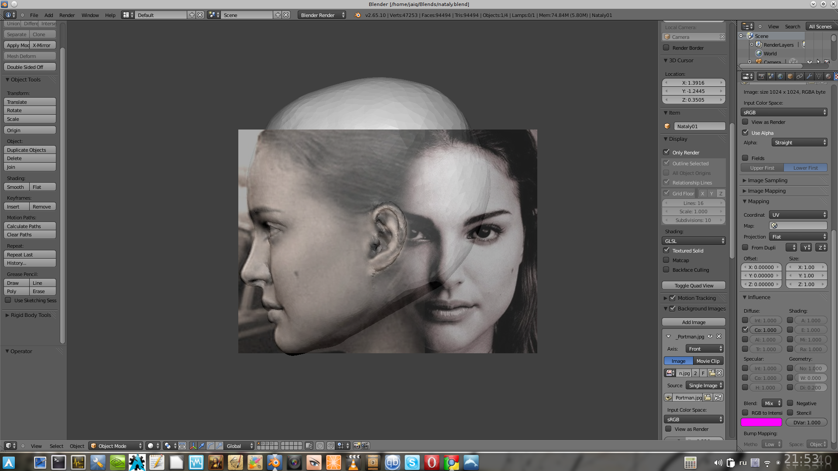Open the Material properties sphere tab
838x471 pixels.
pos(828,76)
